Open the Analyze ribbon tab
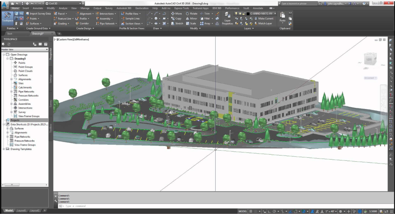This screenshot has height=214, width=395. (x=63, y=8)
